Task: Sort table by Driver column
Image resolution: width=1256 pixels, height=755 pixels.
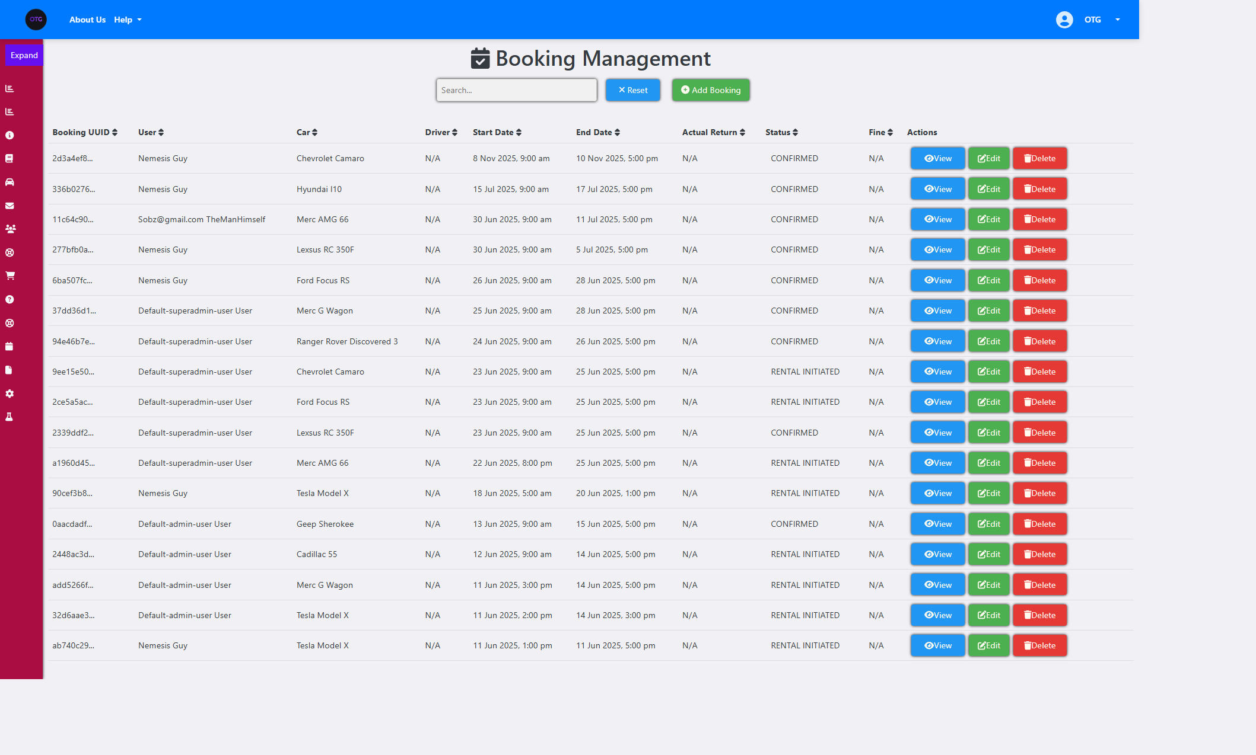Action: pos(441,132)
